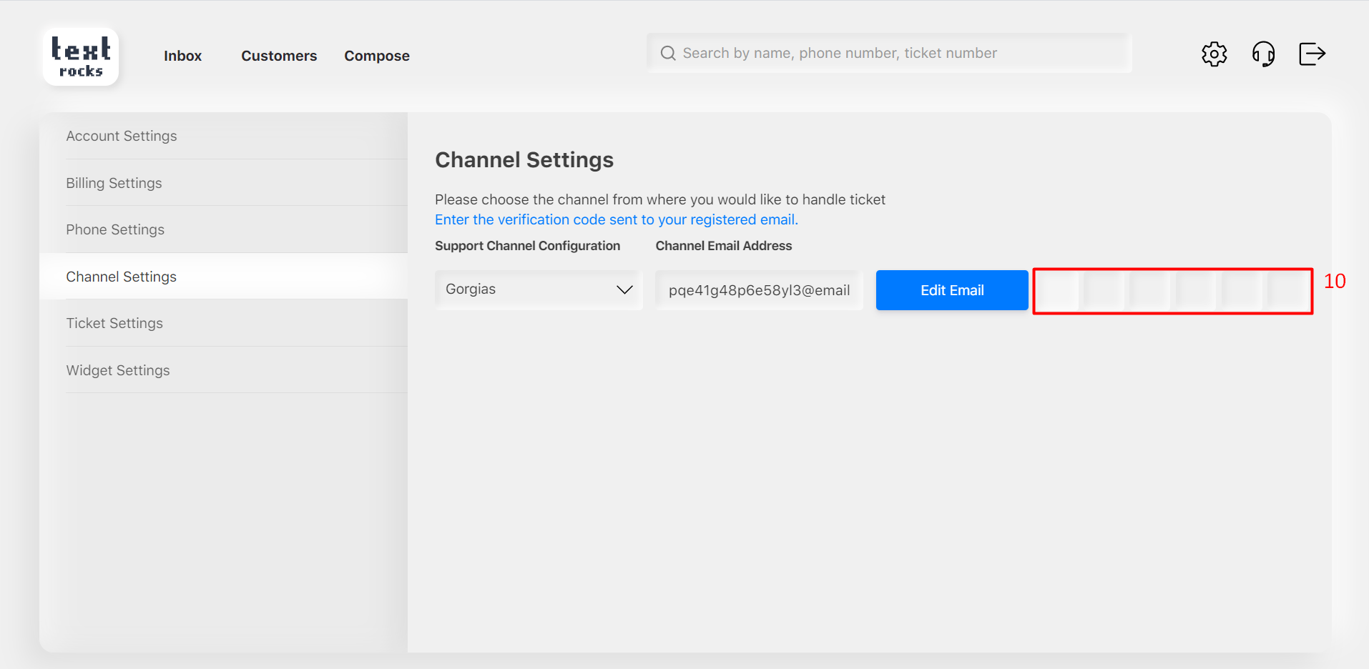
Task: Open Ticket Settings in the sidebar
Action: [x=114, y=323]
